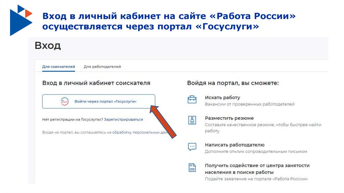Click Подайте заявление на портале text
This screenshot has width=344, height=193.
(256, 179)
